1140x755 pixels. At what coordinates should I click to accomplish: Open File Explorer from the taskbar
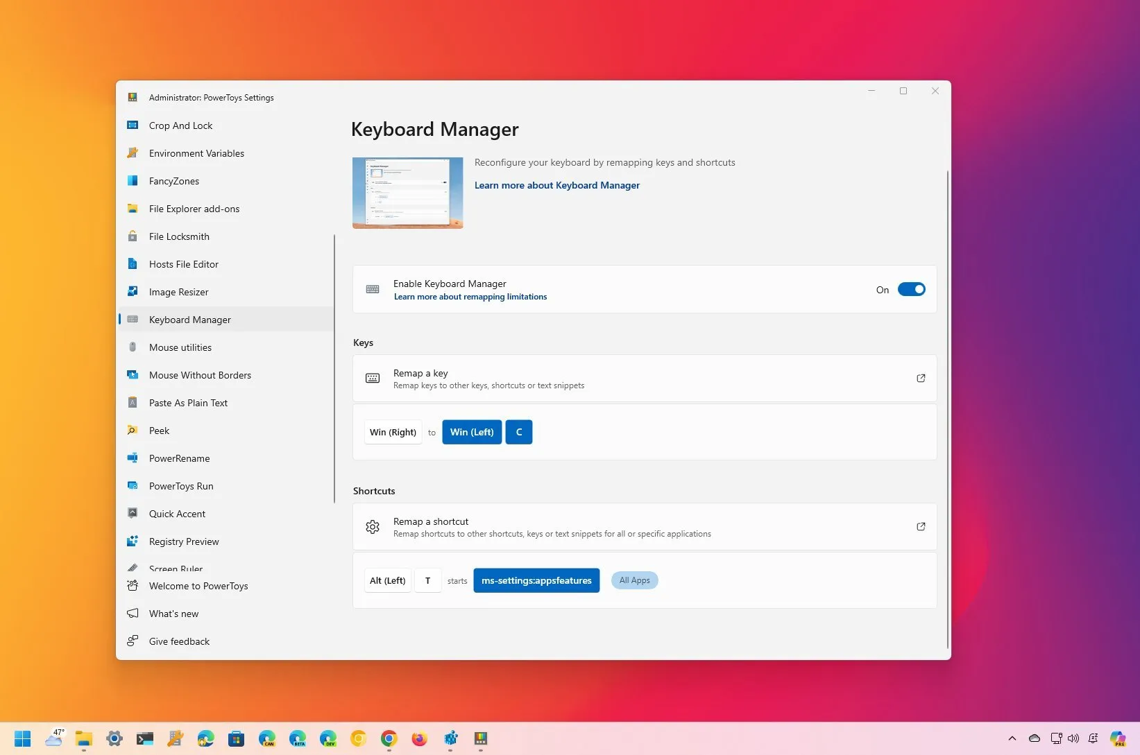84,739
